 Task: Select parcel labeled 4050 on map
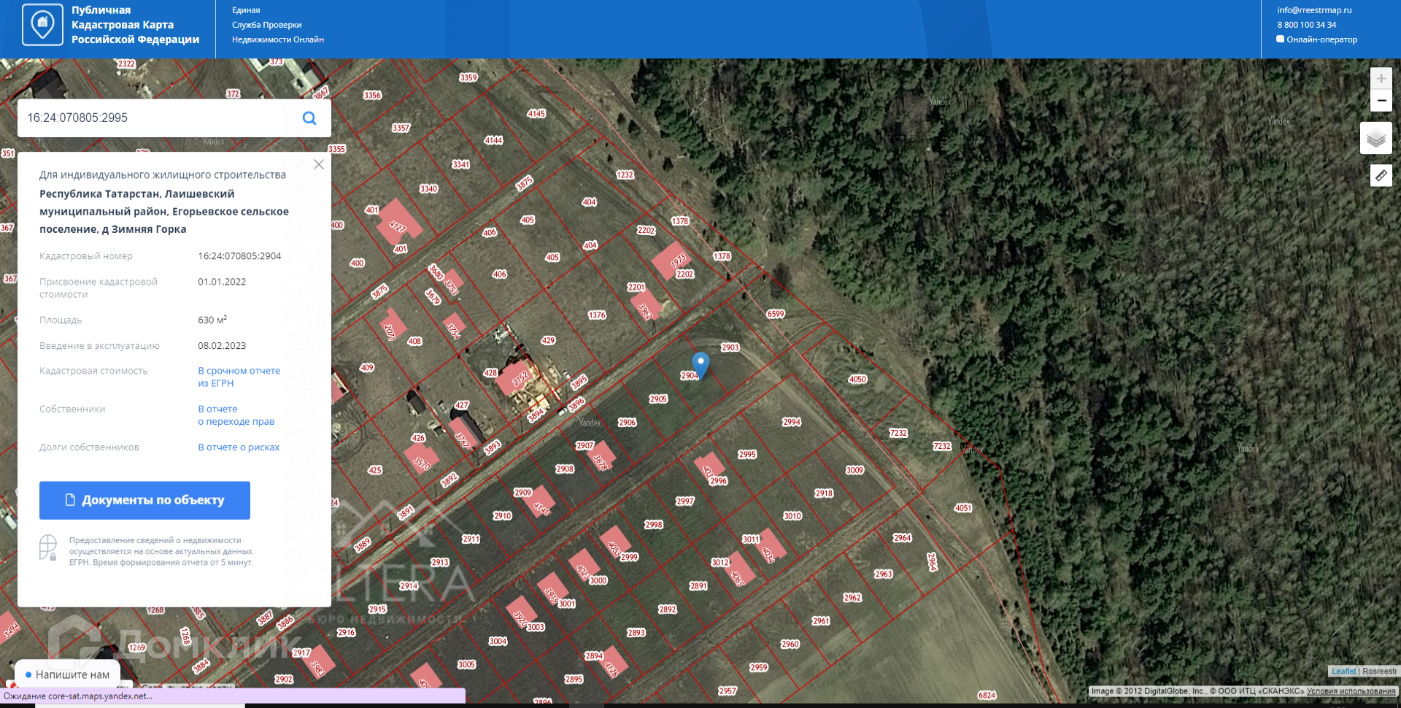(857, 379)
